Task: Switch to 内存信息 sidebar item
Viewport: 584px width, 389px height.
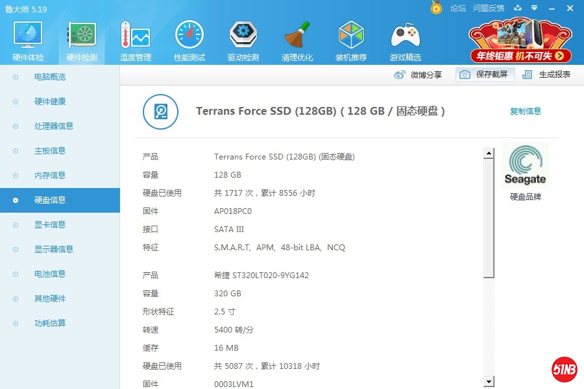Action: (50, 176)
